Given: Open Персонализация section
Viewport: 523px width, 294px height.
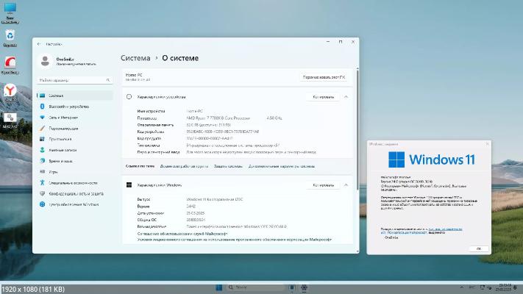Looking at the screenshot, I should [x=75, y=129].
